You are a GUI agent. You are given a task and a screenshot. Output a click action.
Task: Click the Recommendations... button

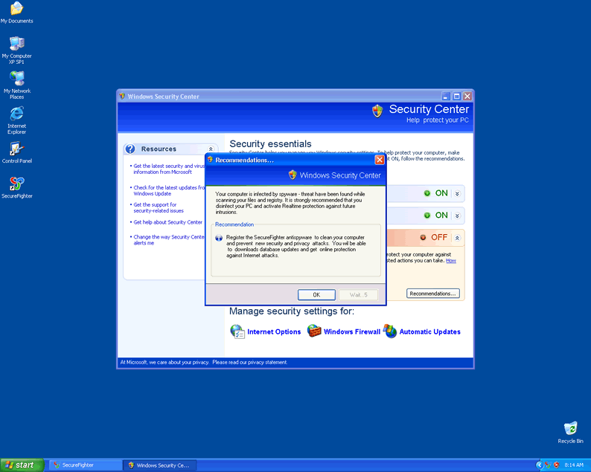click(x=433, y=294)
